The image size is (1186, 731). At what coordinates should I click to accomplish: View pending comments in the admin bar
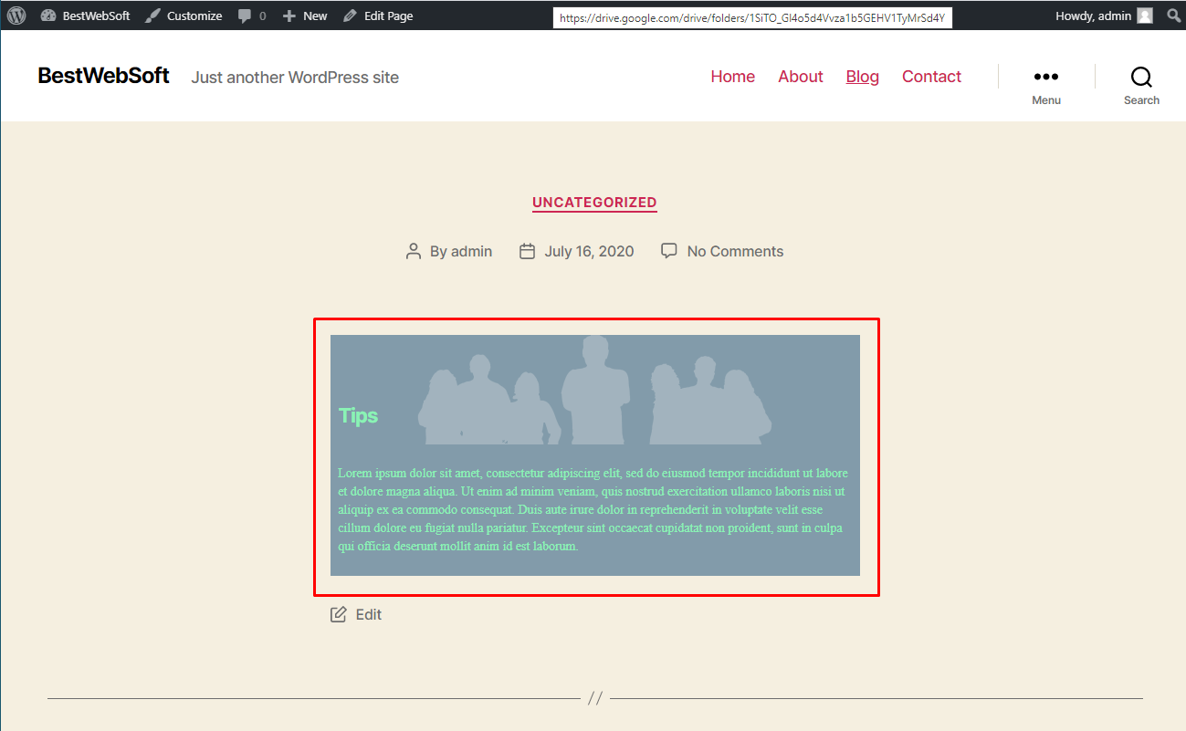click(252, 16)
